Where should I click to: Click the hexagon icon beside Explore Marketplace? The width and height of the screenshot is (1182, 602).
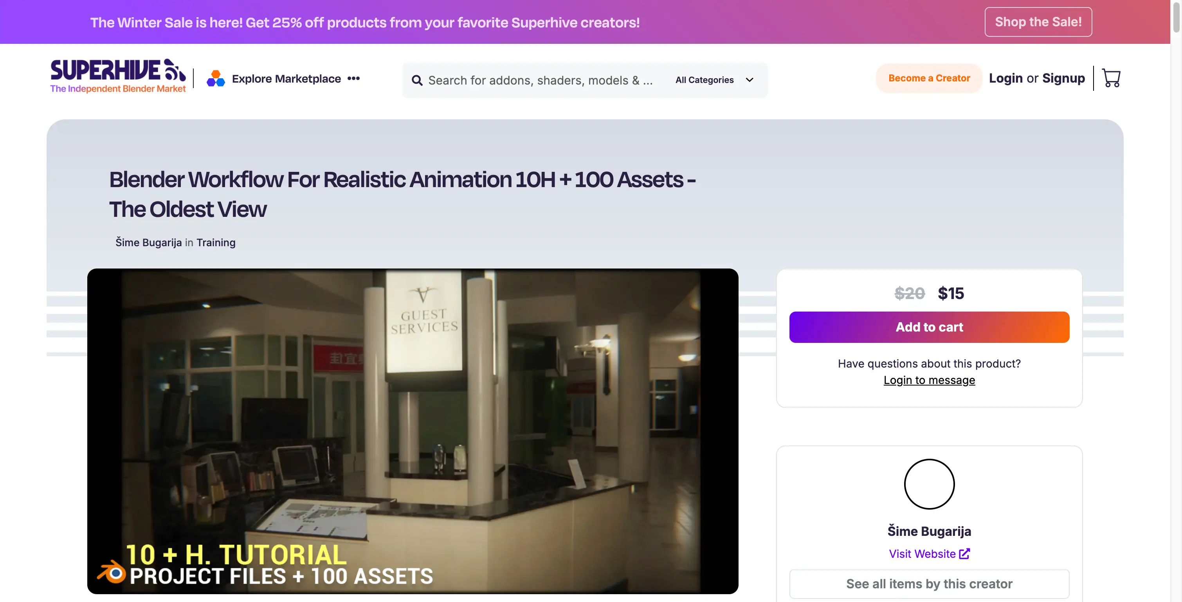215,78
